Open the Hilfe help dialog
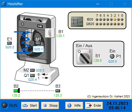Screen dimensions: 132x112 pyautogui.click(x=74, y=105)
